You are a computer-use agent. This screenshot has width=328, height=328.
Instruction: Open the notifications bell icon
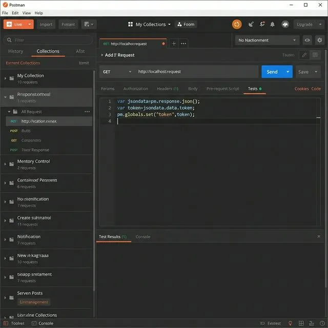coord(273,24)
